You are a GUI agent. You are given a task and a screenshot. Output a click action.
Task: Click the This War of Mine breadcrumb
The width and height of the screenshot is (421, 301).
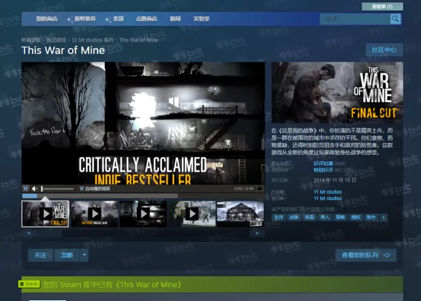click(138, 40)
